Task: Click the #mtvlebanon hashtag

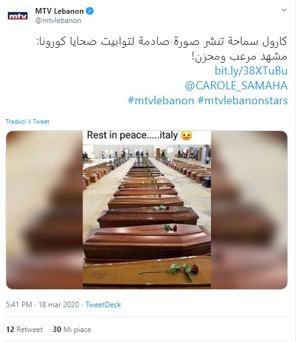Action: point(161,101)
